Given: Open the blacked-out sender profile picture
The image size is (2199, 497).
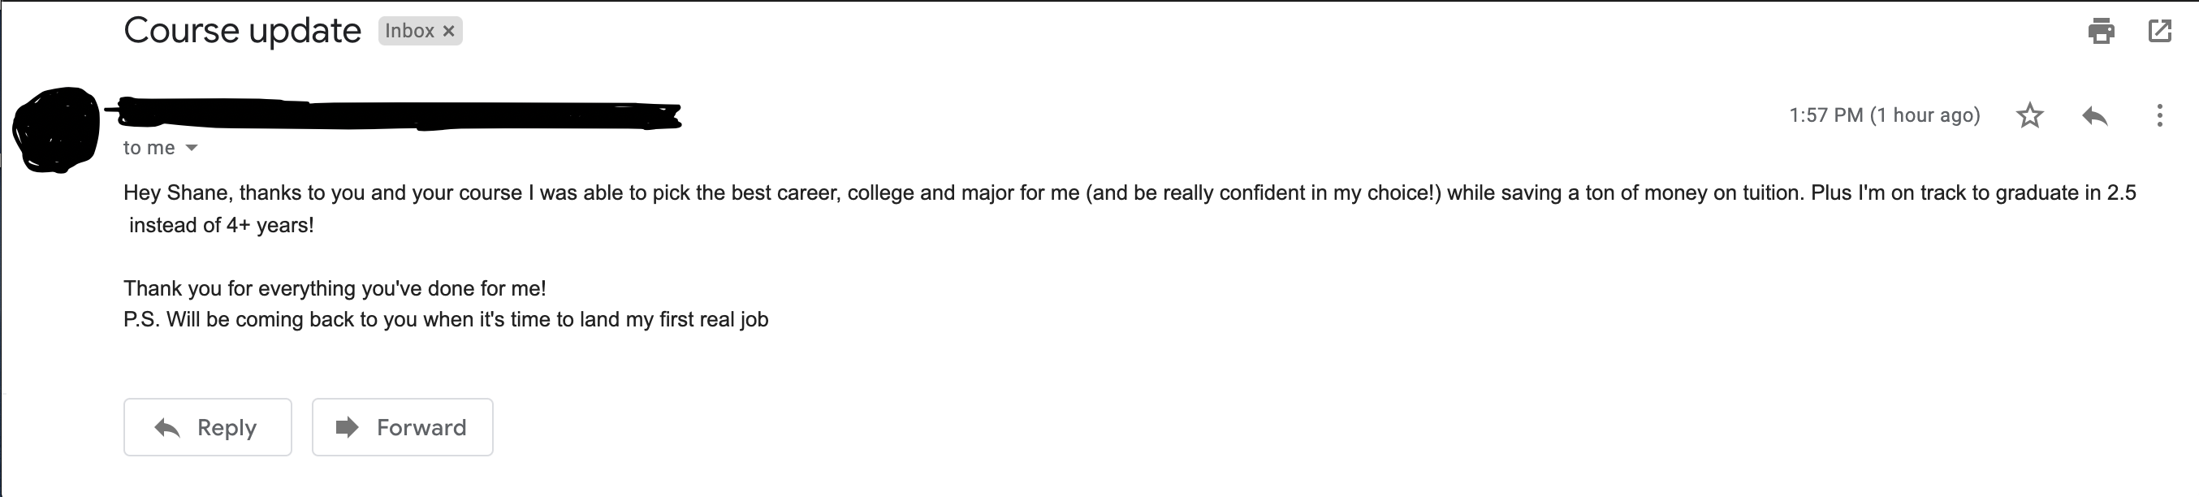Looking at the screenshot, I should pyautogui.click(x=56, y=130).
